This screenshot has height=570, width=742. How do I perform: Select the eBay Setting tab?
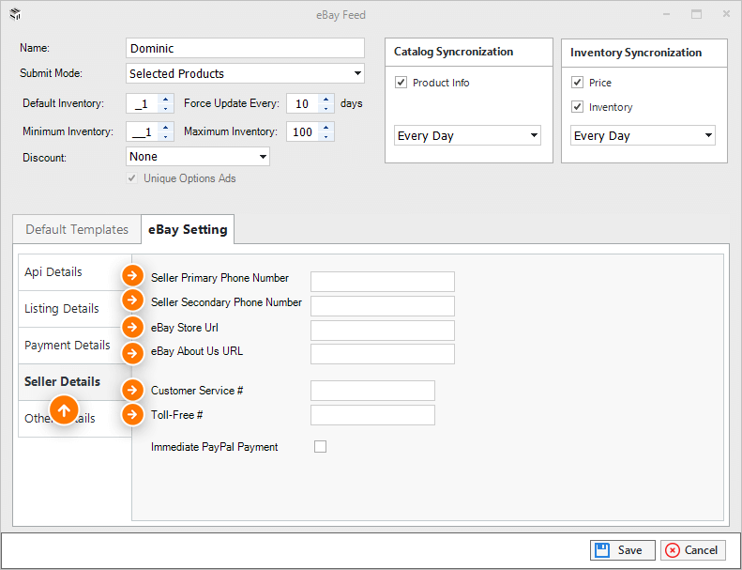tap(188, 230)
